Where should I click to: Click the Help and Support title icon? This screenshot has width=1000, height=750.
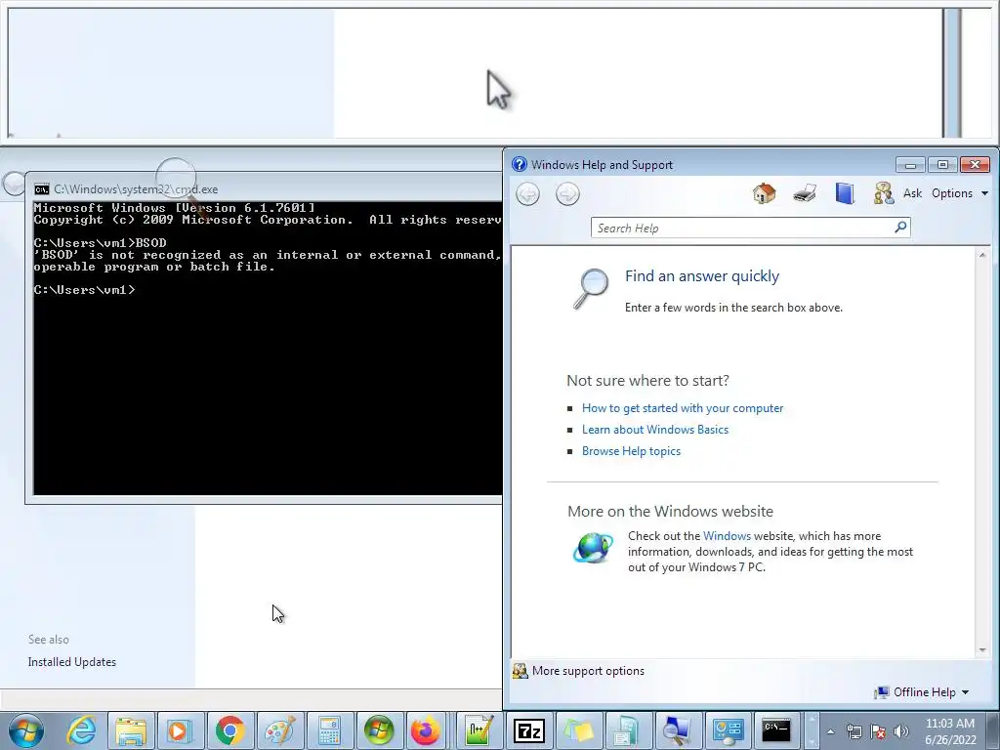tap(520, 164)
